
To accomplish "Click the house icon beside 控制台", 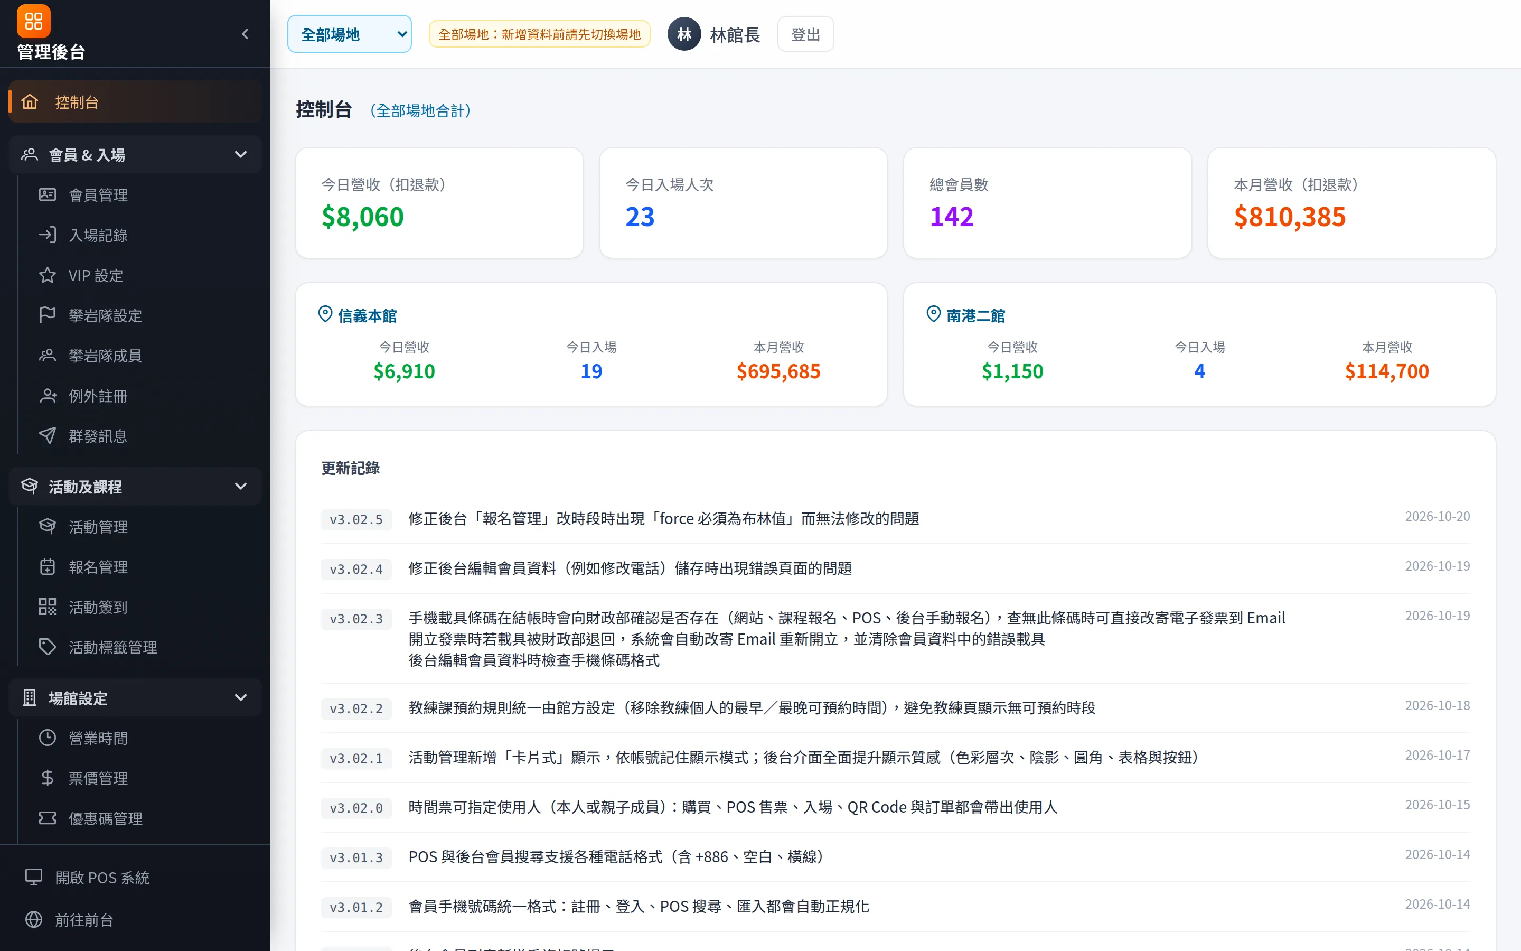I will tap(30, 102).
